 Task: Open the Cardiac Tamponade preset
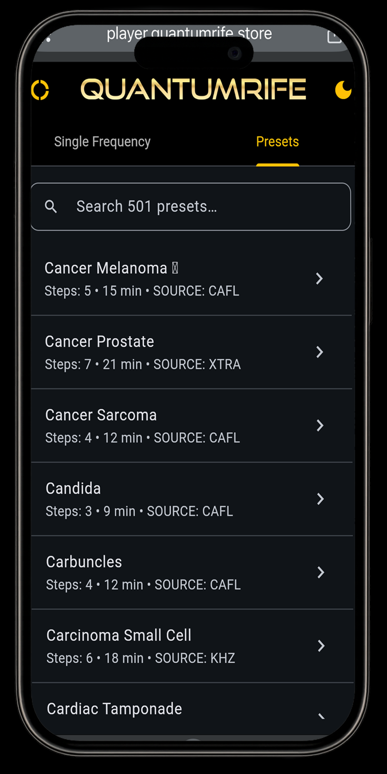[115, 709]
